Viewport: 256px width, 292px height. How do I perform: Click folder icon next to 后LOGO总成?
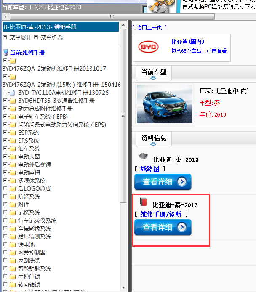point(13,189)
